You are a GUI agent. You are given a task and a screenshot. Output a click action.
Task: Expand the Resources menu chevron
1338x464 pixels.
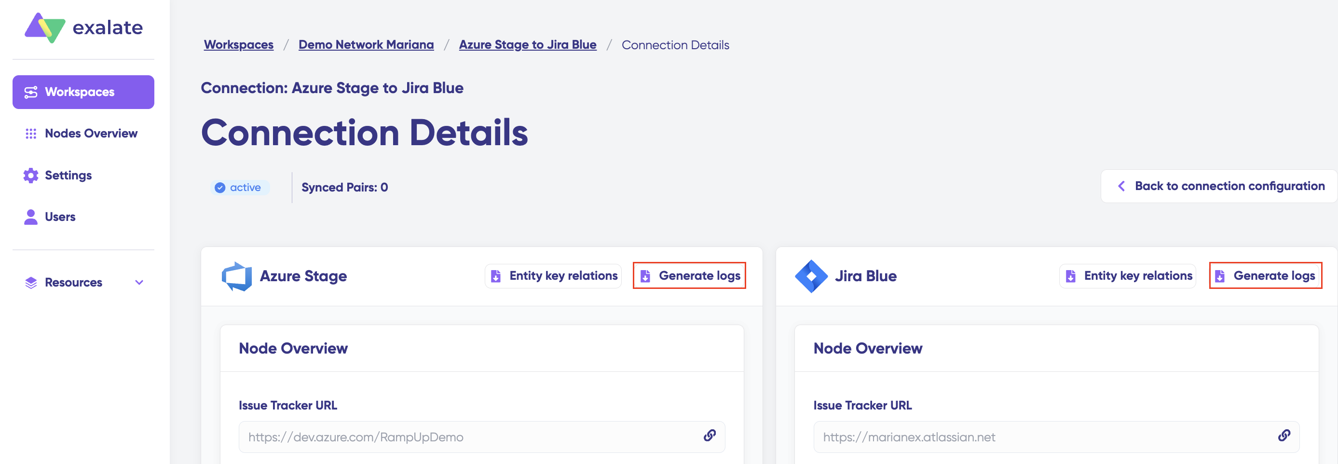(139, 283)
